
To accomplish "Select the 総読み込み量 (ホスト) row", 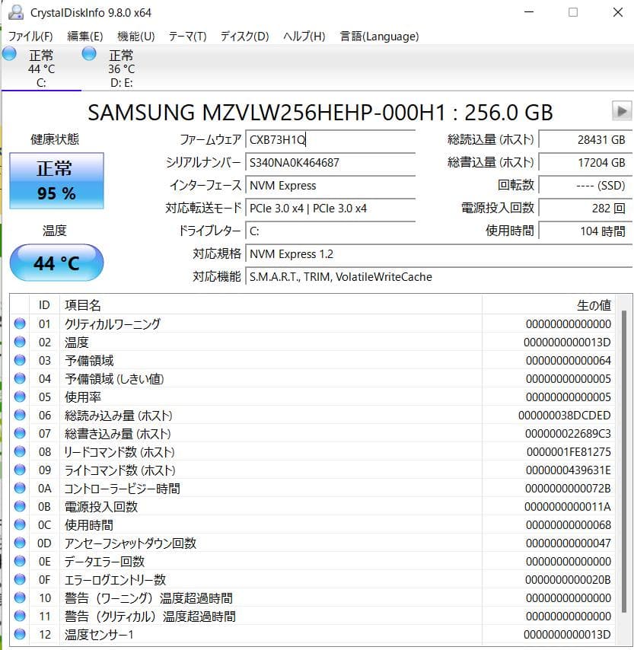I will pos(312,415).
